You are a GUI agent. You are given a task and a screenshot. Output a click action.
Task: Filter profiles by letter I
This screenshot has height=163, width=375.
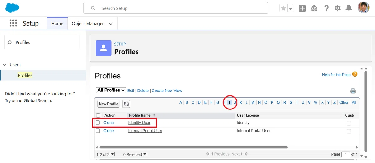(x=230, y=102)
